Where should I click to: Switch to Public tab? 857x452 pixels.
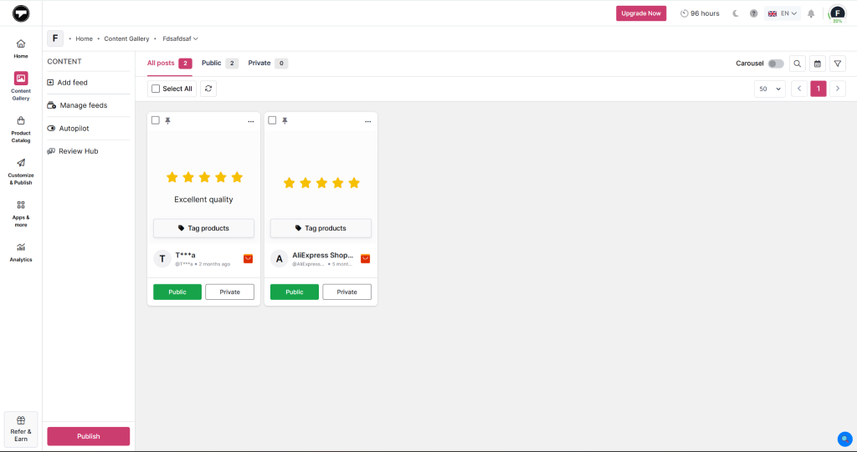coord(220,63)
